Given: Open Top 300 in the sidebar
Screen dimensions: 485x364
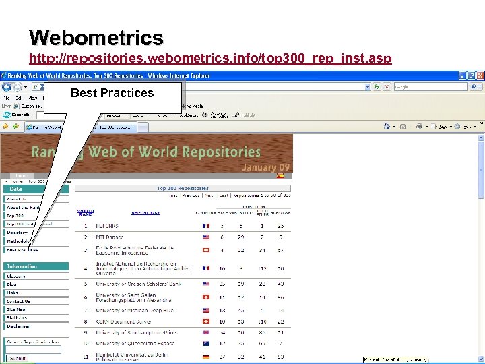Looking at the screenshot, I should [x=15, y=216].
